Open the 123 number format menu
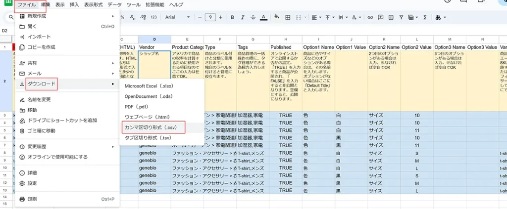 153,17
